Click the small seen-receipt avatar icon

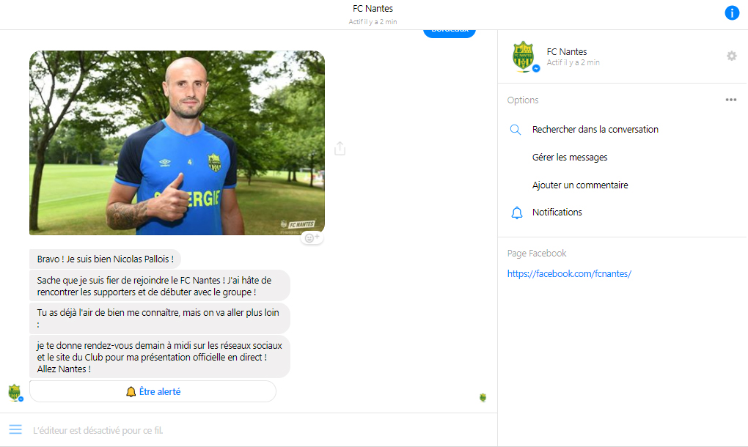click(483, 397)
